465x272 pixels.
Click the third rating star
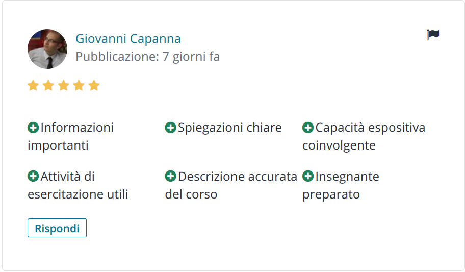tap(63, 85)
